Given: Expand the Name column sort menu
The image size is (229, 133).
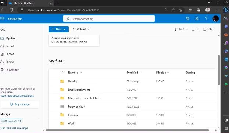Looking at the screenshot, I should pos(81,73).
